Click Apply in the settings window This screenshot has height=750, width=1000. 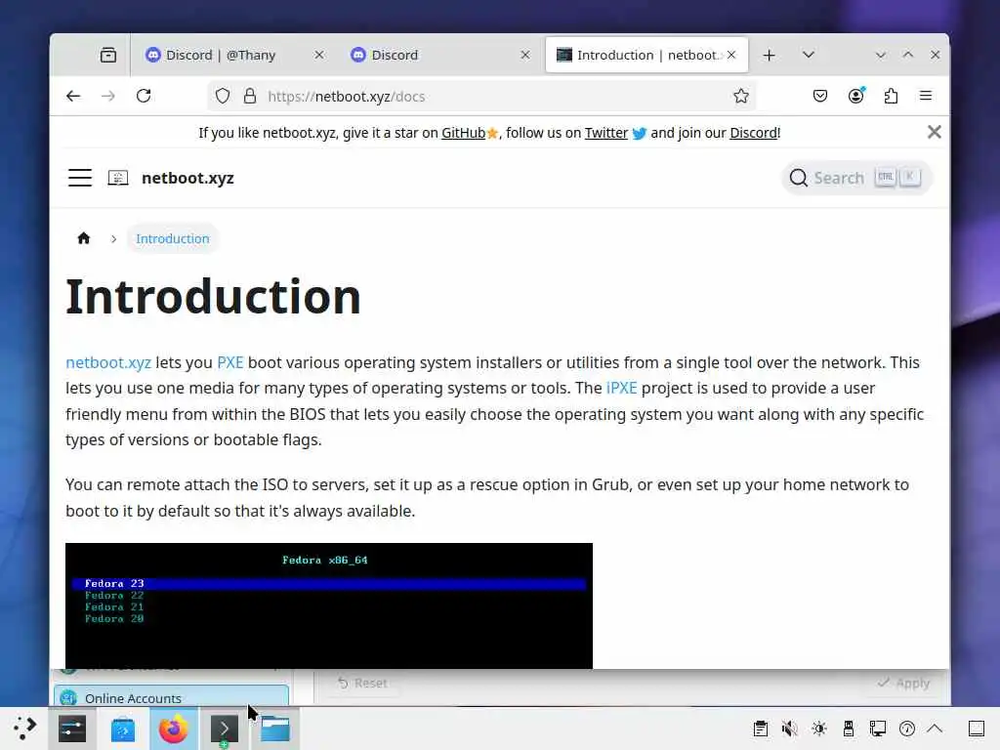click(903, 683)
